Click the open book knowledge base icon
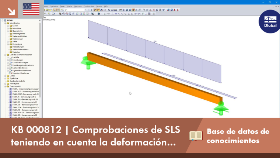 [x=196, y=135]
